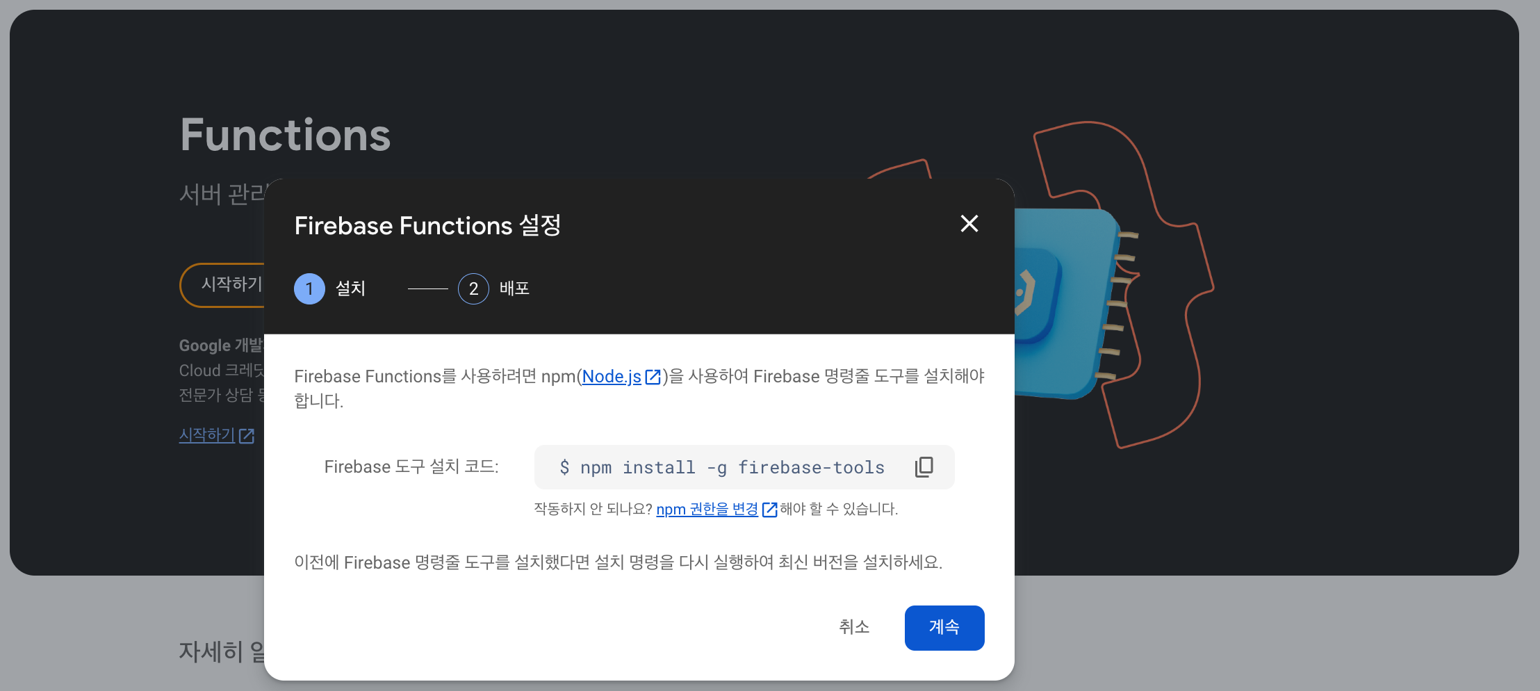Click the Firebase Functions 설정 dialog title
This screenshot has width=1540, height=691.
pyautogui.click(x=427, y=225)
